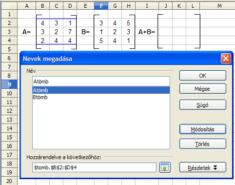Select column K header

[179, 6]
